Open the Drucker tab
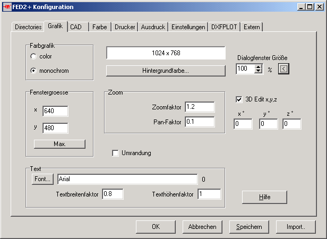The height and width of the screenshot is (239, 327). click(125, 27)
